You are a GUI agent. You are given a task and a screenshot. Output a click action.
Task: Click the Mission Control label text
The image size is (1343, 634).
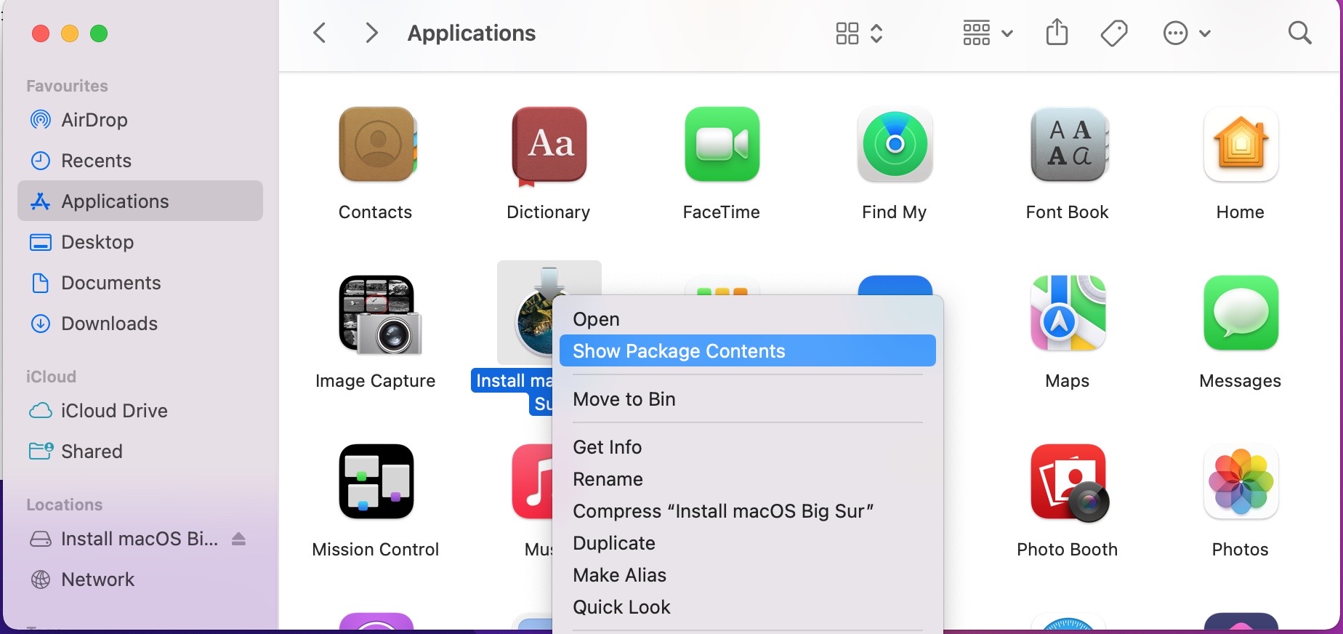point(375,550)
